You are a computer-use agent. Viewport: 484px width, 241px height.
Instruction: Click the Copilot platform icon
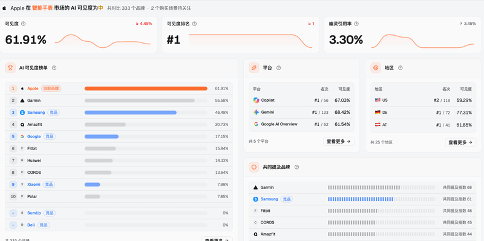click(256, 100)
